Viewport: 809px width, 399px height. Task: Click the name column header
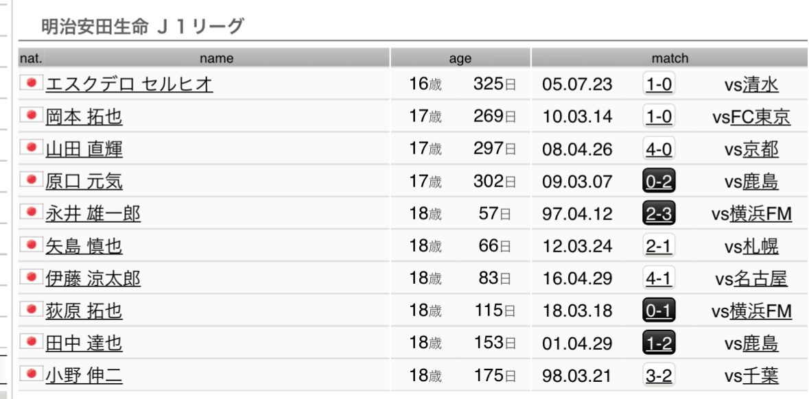point(217,58)
